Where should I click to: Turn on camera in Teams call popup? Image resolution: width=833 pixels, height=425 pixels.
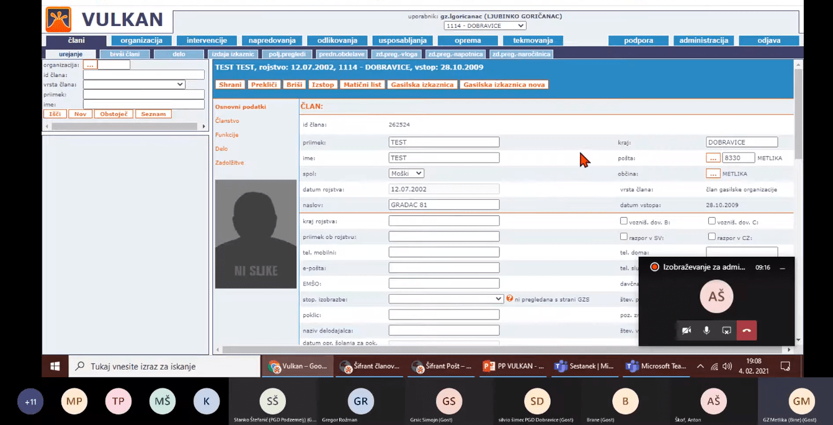686,331
